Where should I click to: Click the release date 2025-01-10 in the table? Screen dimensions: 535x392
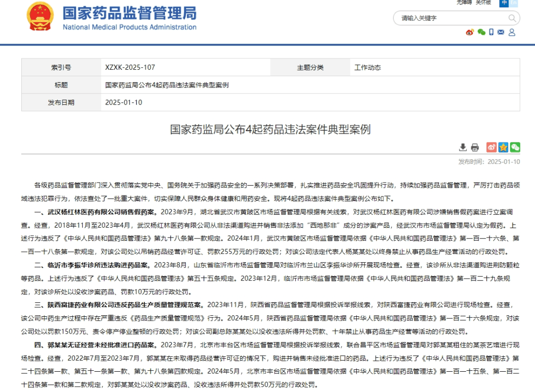(123, 102)
